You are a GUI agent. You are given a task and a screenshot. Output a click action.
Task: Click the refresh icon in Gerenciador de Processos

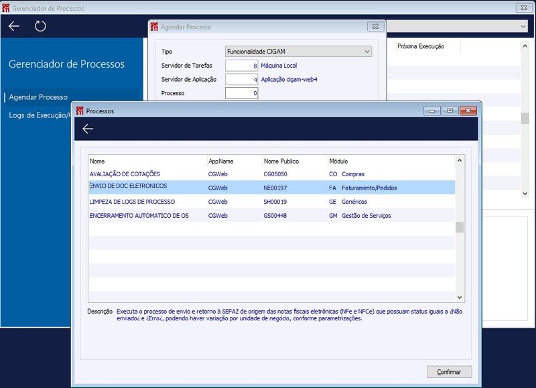tap(40, 26)
